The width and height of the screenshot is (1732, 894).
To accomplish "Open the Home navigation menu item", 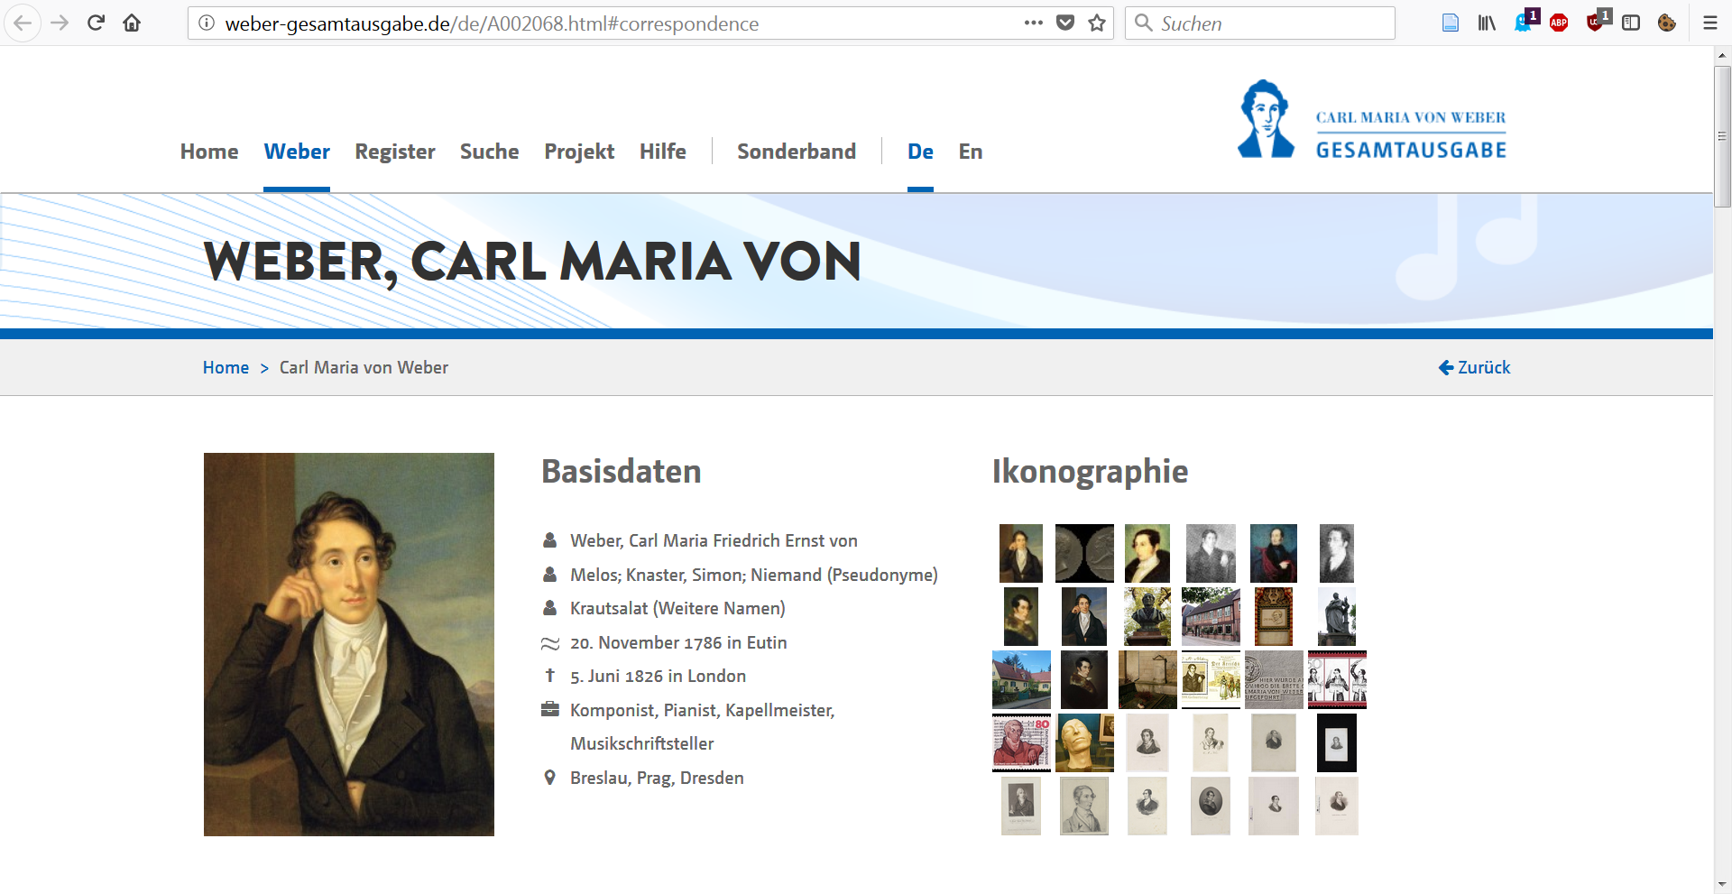I will (x=209, y=152).
